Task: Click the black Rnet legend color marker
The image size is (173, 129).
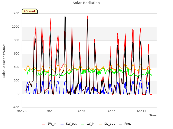Action: 121,124
